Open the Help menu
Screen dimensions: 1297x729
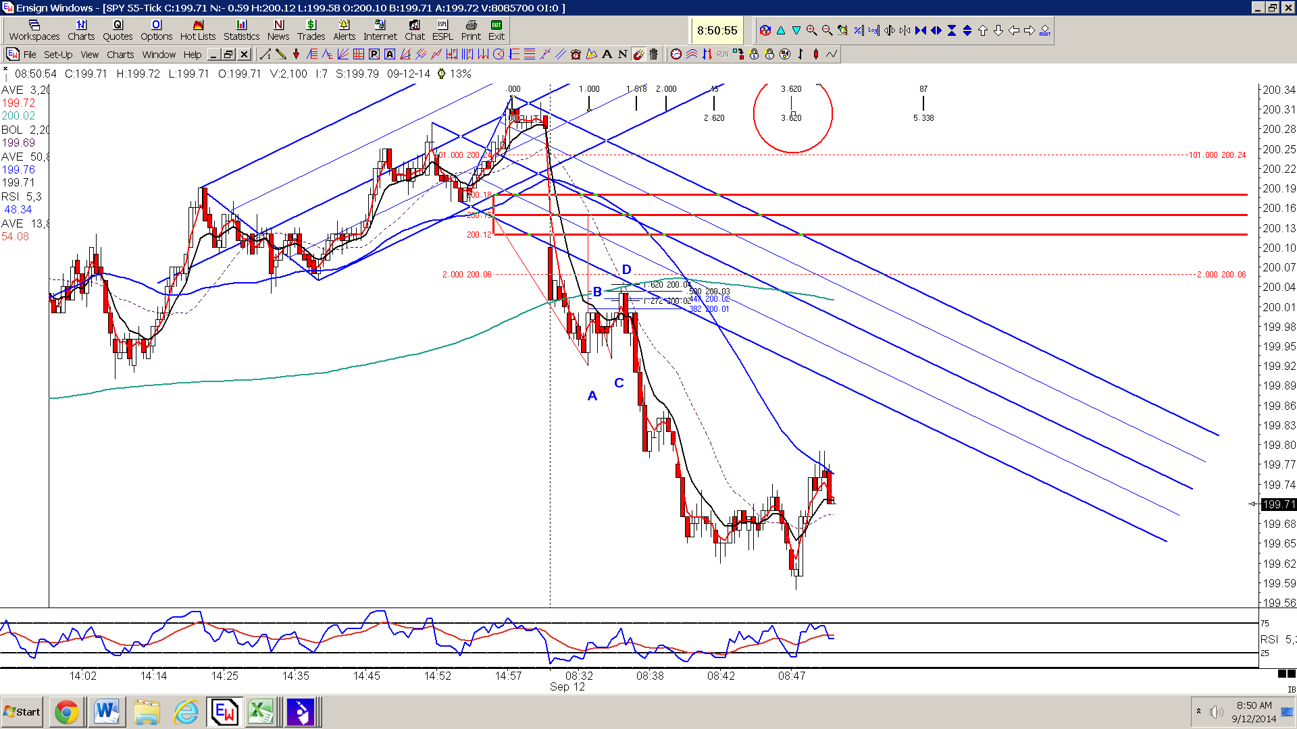(193, 55)
